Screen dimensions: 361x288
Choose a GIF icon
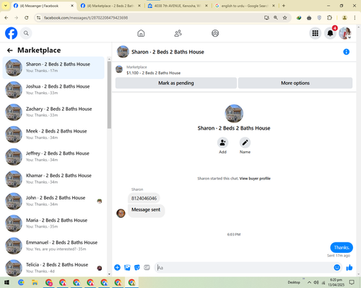(x=147, y=267)
